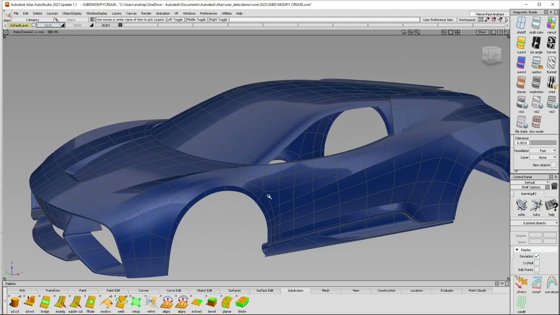Viewport: 560px width, 315px height.
Task: Apply usetex texture shade
Action: (536, 63)
